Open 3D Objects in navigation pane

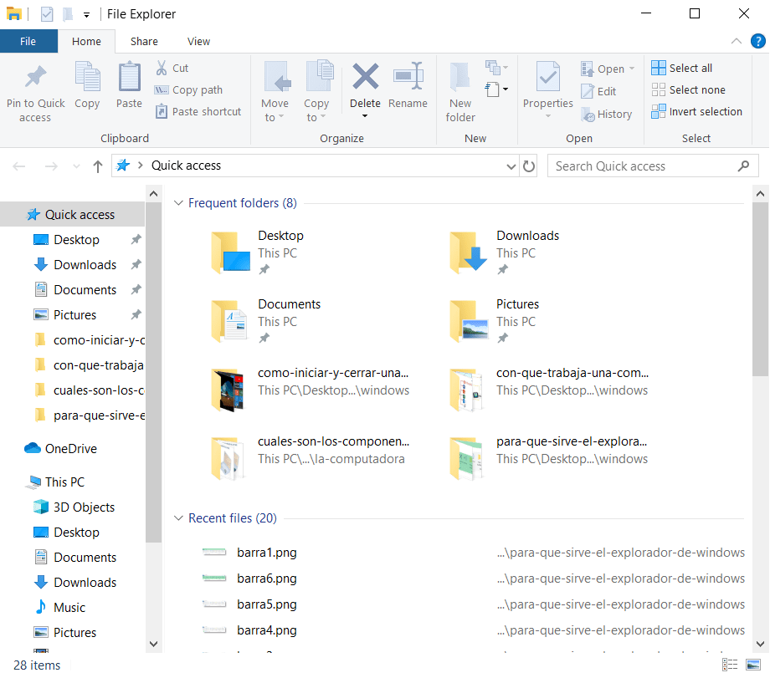[73, 507]
